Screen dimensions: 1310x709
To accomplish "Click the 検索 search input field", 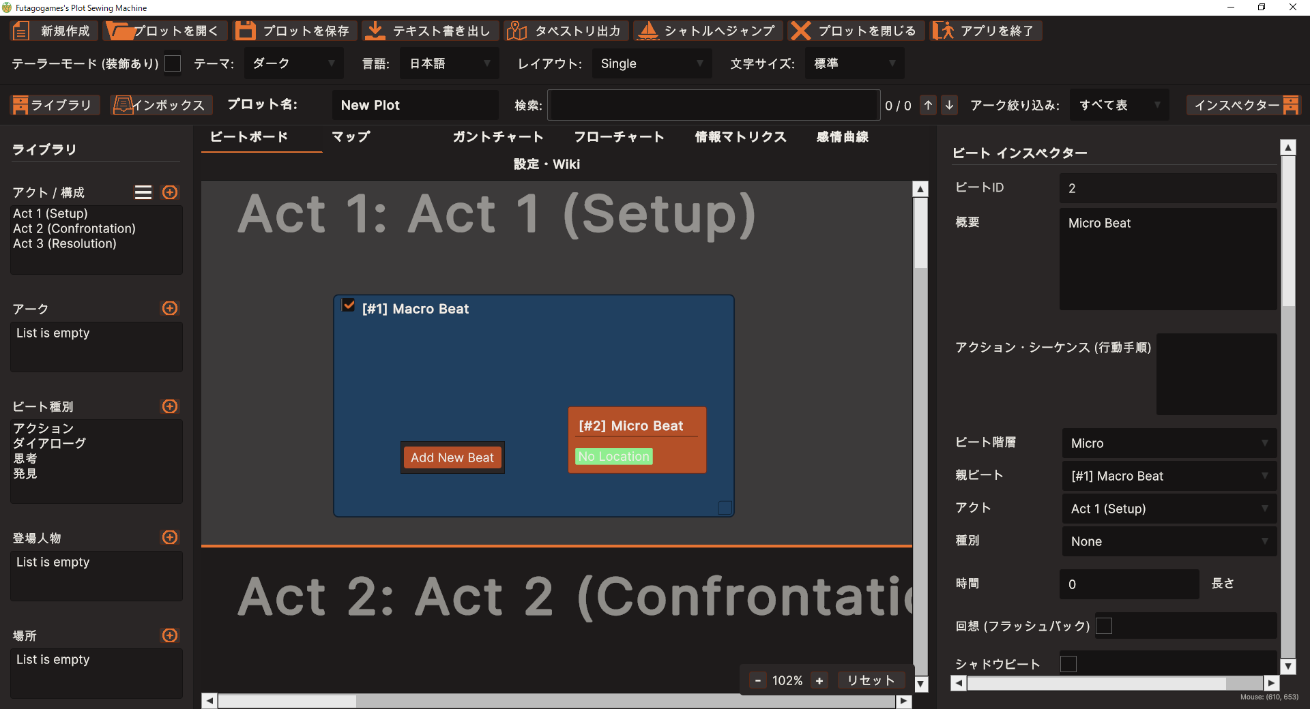I will [714, 105].
